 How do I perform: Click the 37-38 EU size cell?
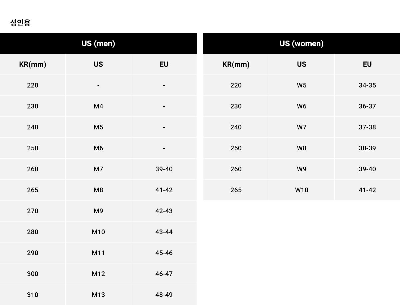[x=367, y=127]
